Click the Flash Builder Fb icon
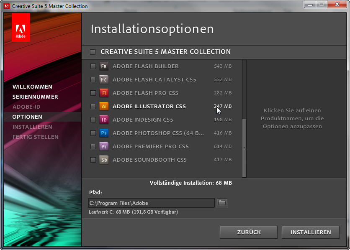The height and width of the screenshot is (250, 350). (x=104, y=66)
